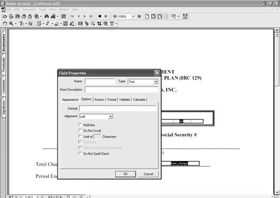The height and width of the screenshot is (198, 280).
Task: Expand the Rotate view options arrow
Action: (x=179, y=16)
